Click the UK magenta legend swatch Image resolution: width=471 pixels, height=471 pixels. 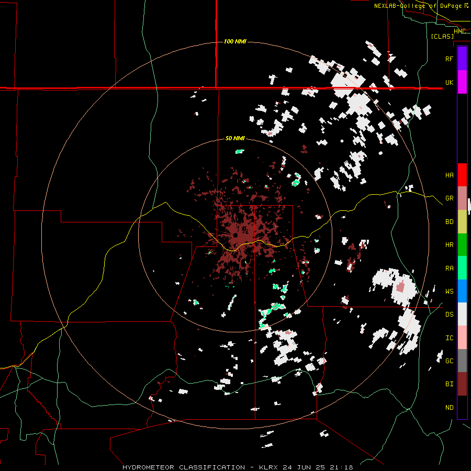pos(462,82)
